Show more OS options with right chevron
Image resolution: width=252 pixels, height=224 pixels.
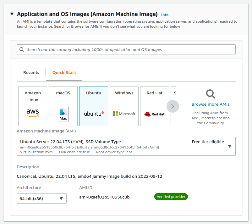173,106
